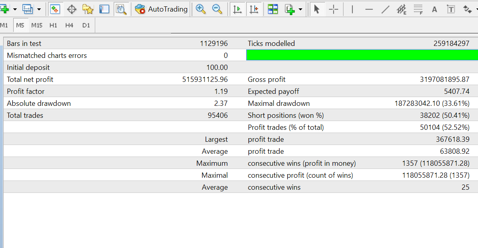Select the Crosshair tool
The width and height of the screenshot is (478, 248).
(333, 10)
